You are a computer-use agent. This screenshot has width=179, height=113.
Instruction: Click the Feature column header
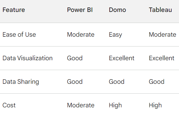point(14,10)
